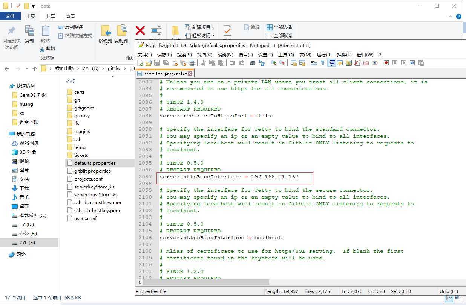Toggle synchronized horizontal scrolling

302,63
